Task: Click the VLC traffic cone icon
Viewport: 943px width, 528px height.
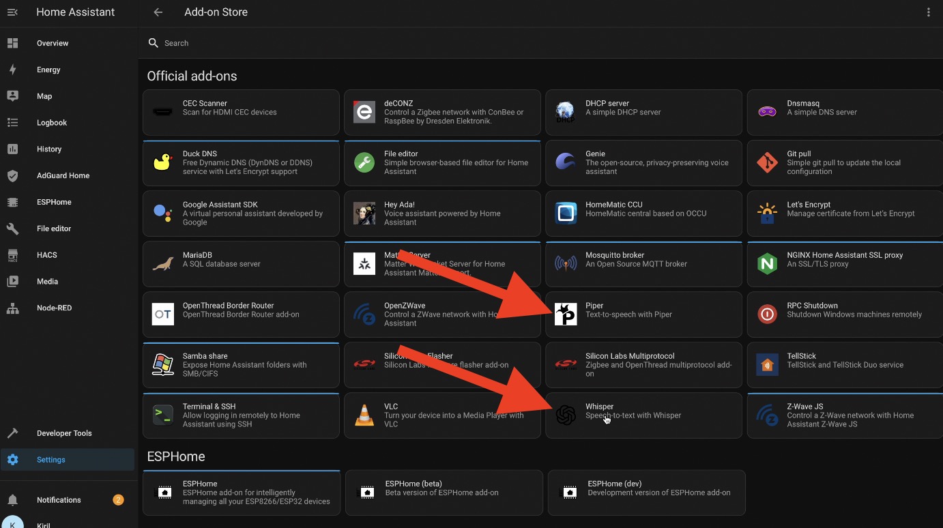Action: pyautogui.click(x=364, y=415)
